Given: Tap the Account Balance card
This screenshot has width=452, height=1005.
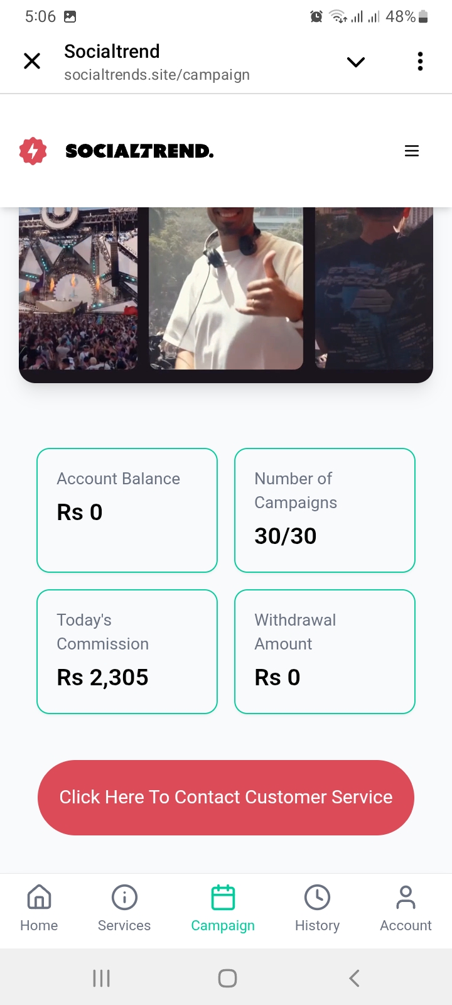Looking at the screenshot, I should point(127,510).
